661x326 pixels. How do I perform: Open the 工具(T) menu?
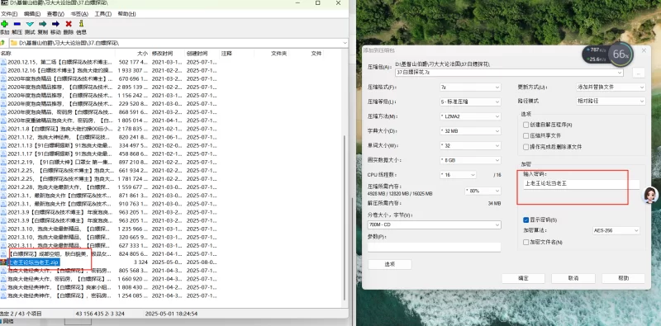(x=102, y=14)
